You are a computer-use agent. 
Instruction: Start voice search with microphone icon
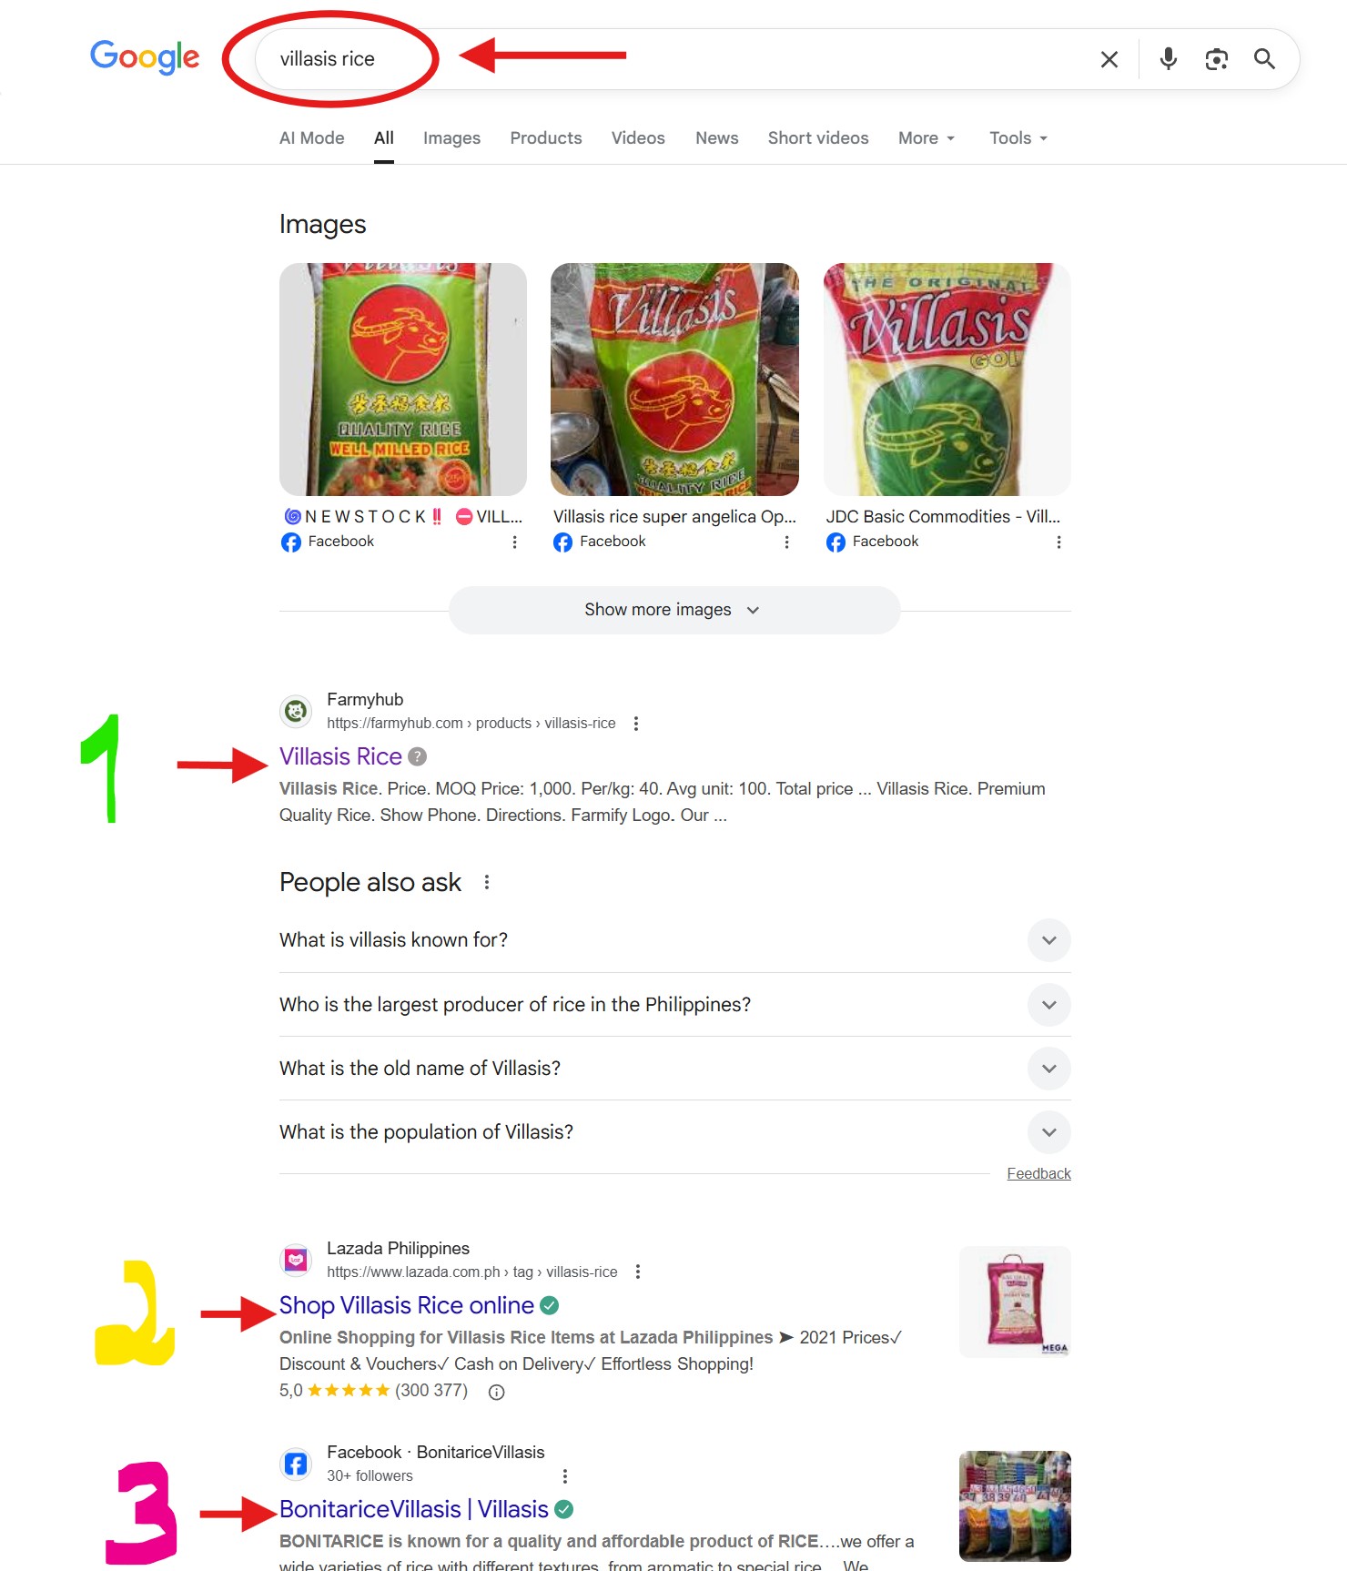(1169, 59)
